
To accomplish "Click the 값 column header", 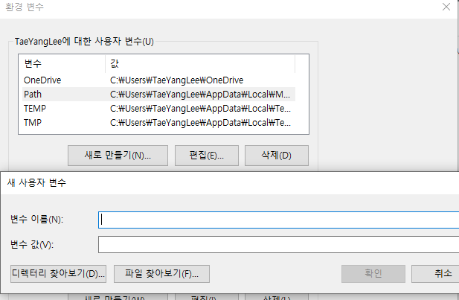I will click(200, 63).
